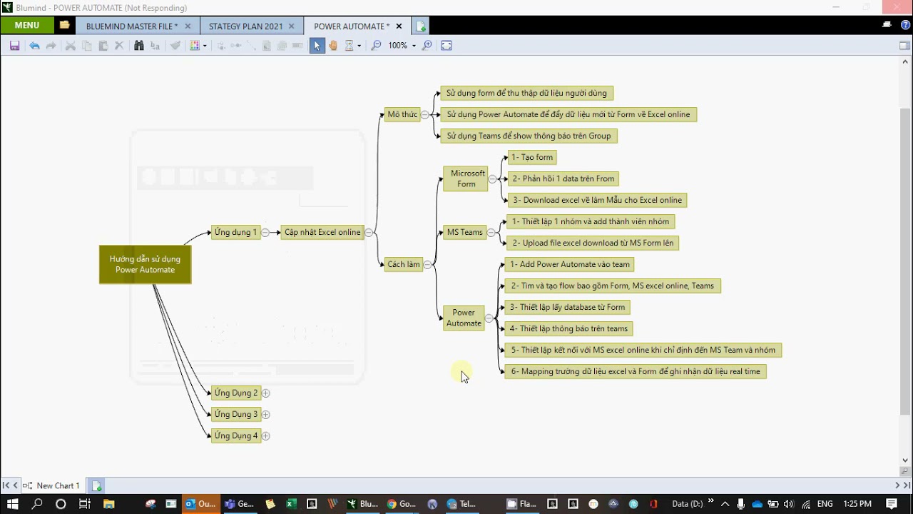Click the Zoom in magnifier icon
The width and height of the screenshot is (913, 514).
click(x=427, y=46)
